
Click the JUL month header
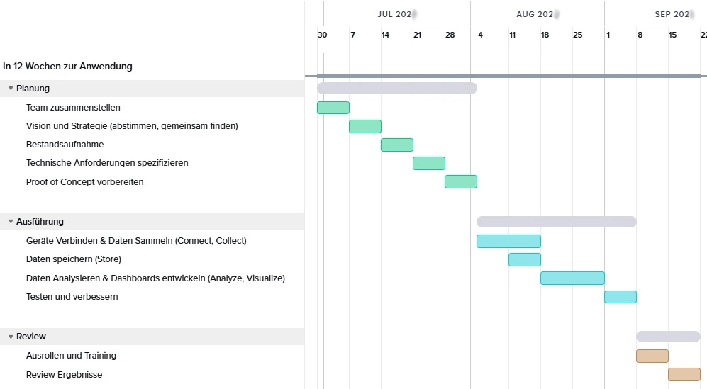click(396, 14)
